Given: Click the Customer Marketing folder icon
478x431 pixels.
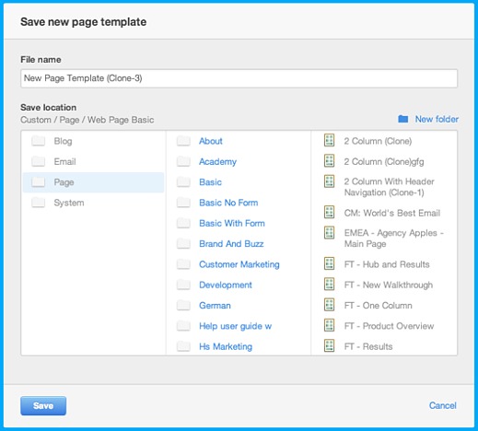Looking at the screenshot, I should point(183,264).
